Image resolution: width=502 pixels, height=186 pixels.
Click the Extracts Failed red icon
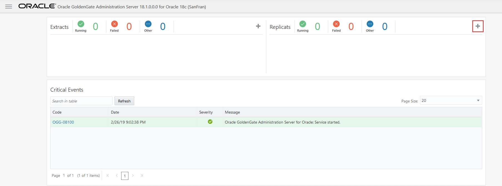(115, 24)
